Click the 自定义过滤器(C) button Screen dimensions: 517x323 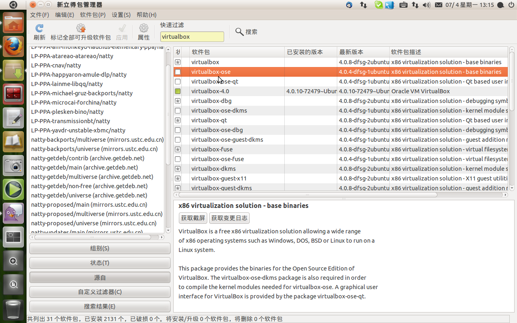100,292
